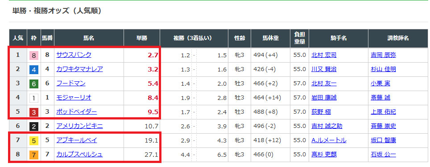
Task: Click the white frame number 1 badge
Action: tap(34, 98)
